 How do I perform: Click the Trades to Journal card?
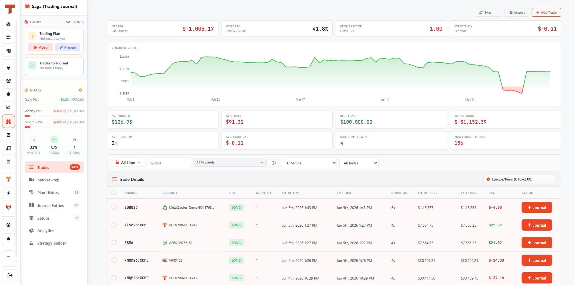pyautogui.click(x=54, y=67)
